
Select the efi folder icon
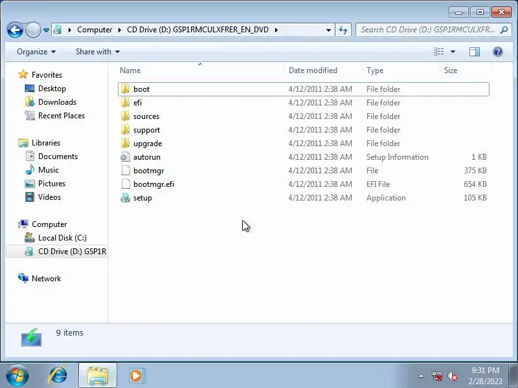click(125, 103)
